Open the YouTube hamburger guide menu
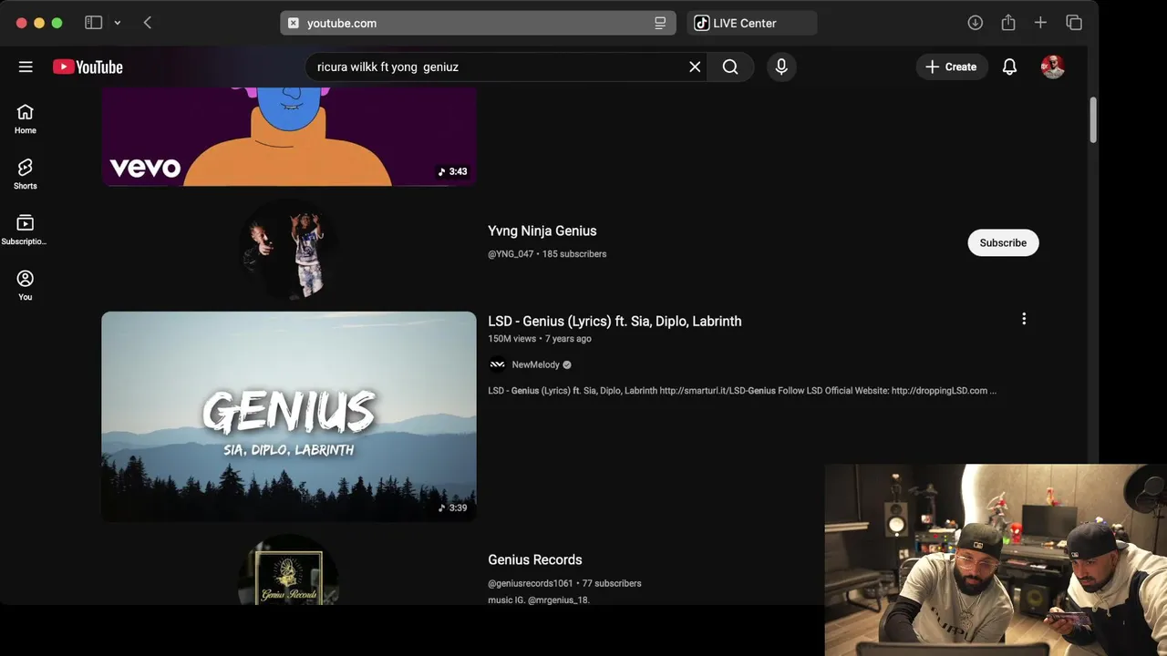This screenshot has width=1167, height=656. (x=26, y=67)
